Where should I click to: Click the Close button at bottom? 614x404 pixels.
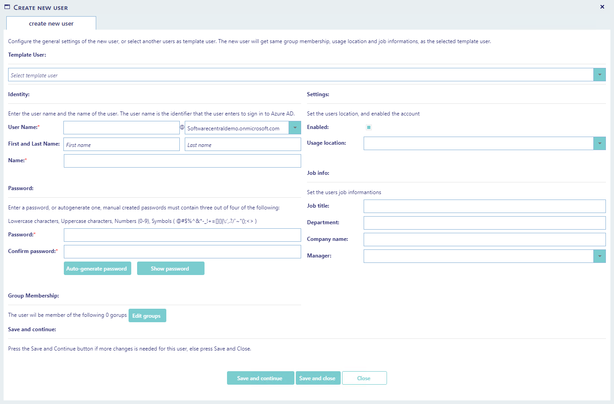coord(365,378)
